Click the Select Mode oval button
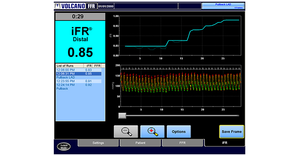Image resolution: width=292 pixels, height=156 pixels. tap(64, 146)
